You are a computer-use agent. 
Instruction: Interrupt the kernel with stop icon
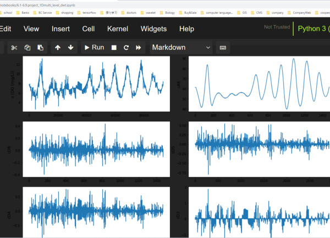pyautogui.click(x=114, y=48)
